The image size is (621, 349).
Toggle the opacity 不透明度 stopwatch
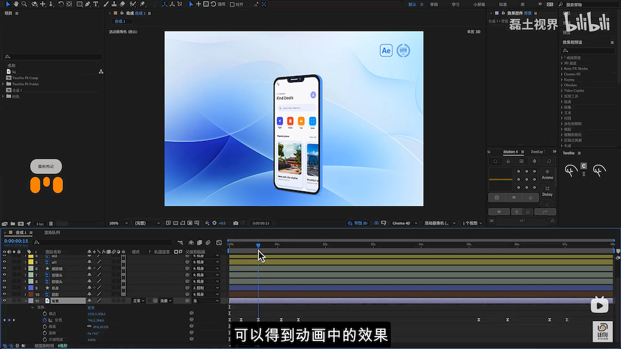pyautogui.click(x=45, y=340)
